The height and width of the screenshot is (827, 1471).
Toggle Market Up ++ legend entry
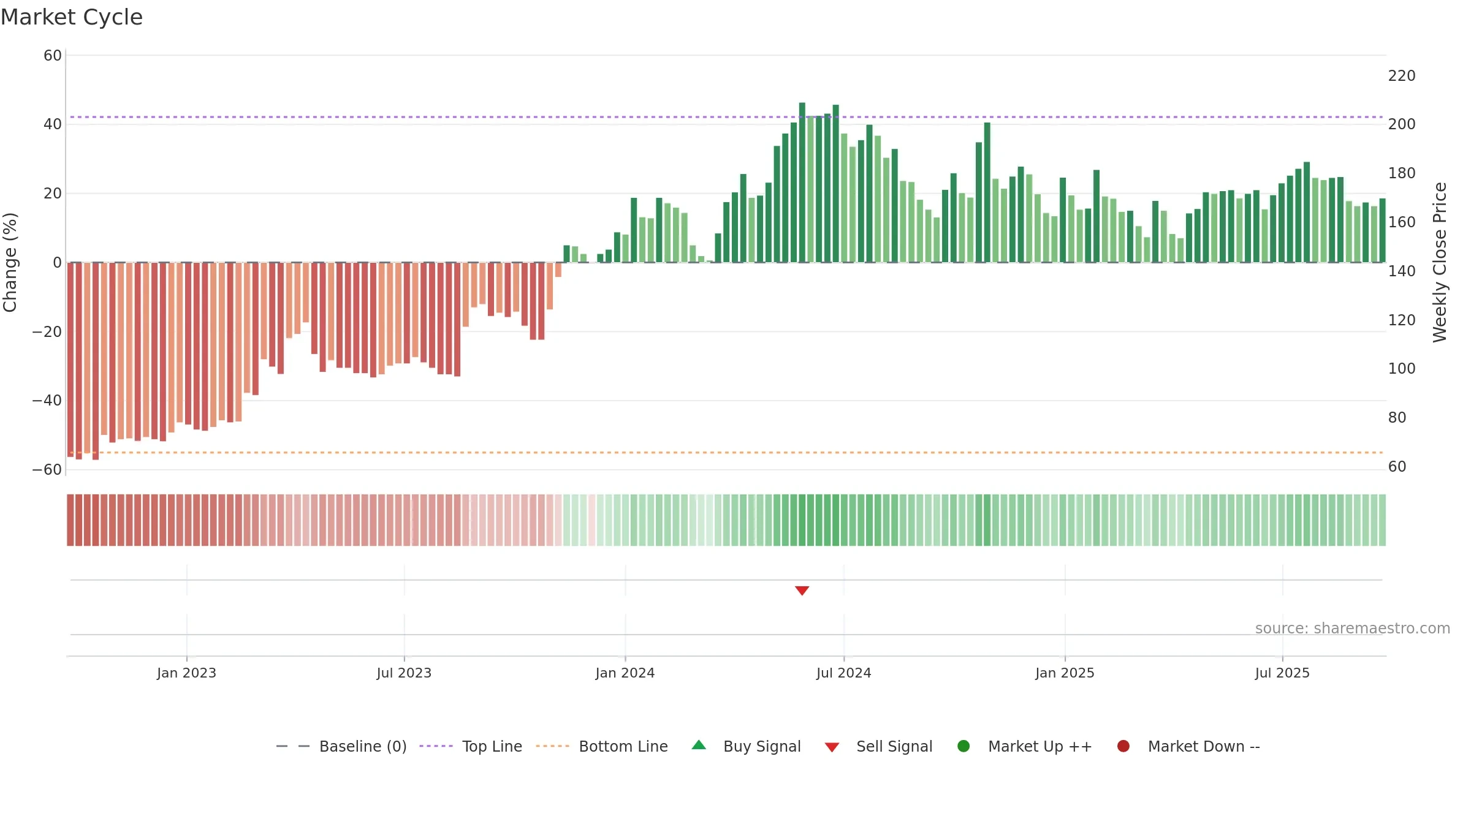pyautogui.click(x=1024, y=746)
